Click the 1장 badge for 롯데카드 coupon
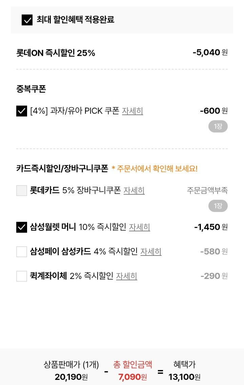 pyautogui.click(x=218, y=206)
